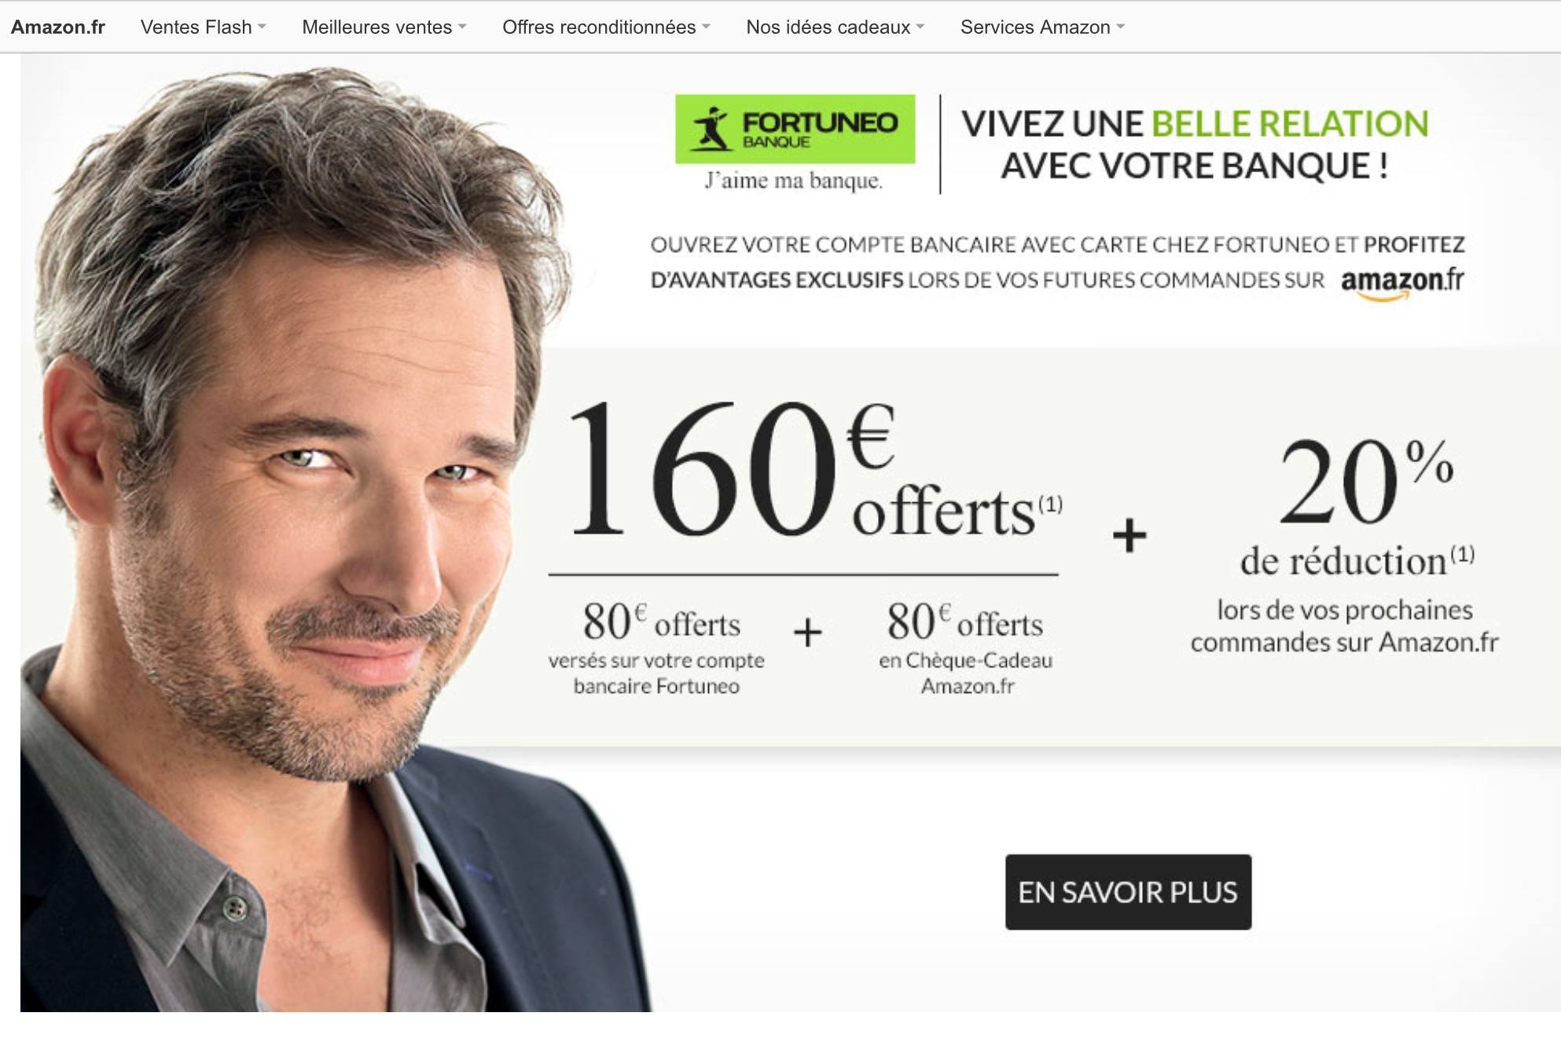
Task: Click the 160€ offerts headline
Action: click(x=814, y=469)
